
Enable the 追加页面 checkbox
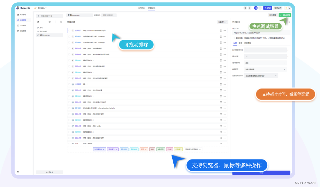234,38
